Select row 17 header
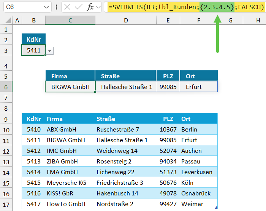 coord(6,204)
